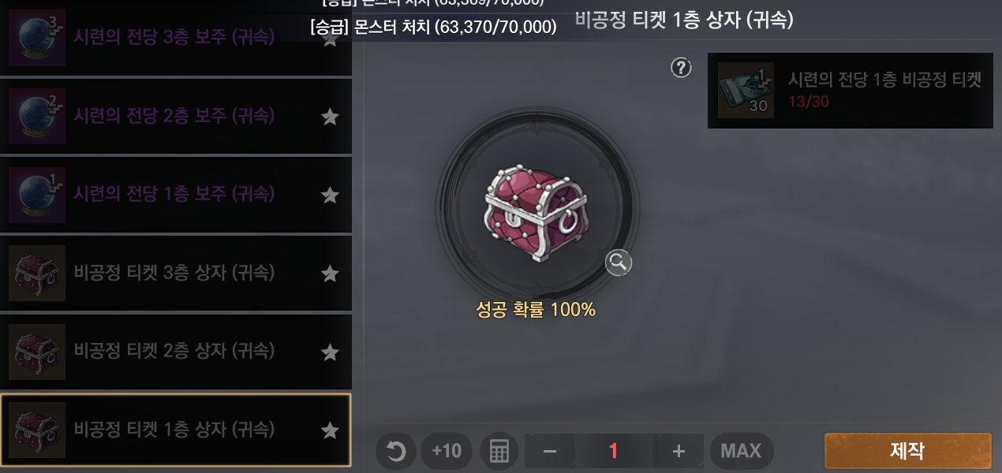Toggle favorite star for 시련의 전당 2층 보주

[330, 117]
